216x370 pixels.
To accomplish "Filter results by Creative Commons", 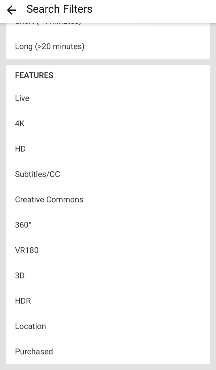I will click(x=108, y=200).
